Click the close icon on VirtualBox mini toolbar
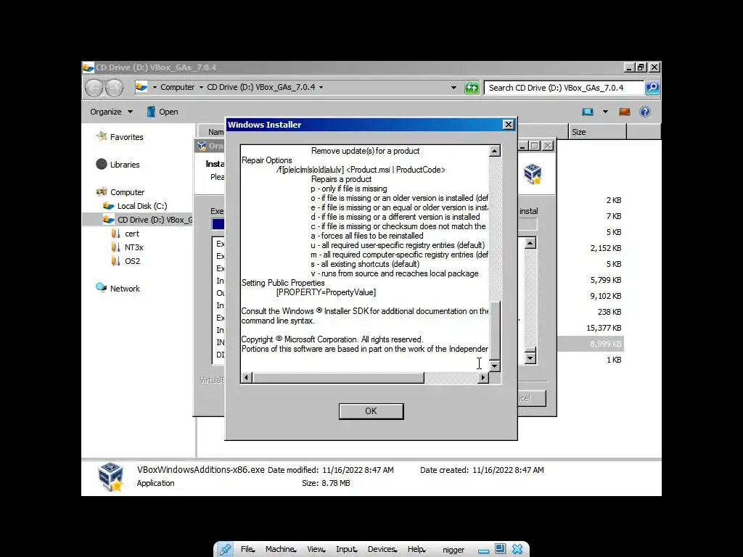 point(517,549)
